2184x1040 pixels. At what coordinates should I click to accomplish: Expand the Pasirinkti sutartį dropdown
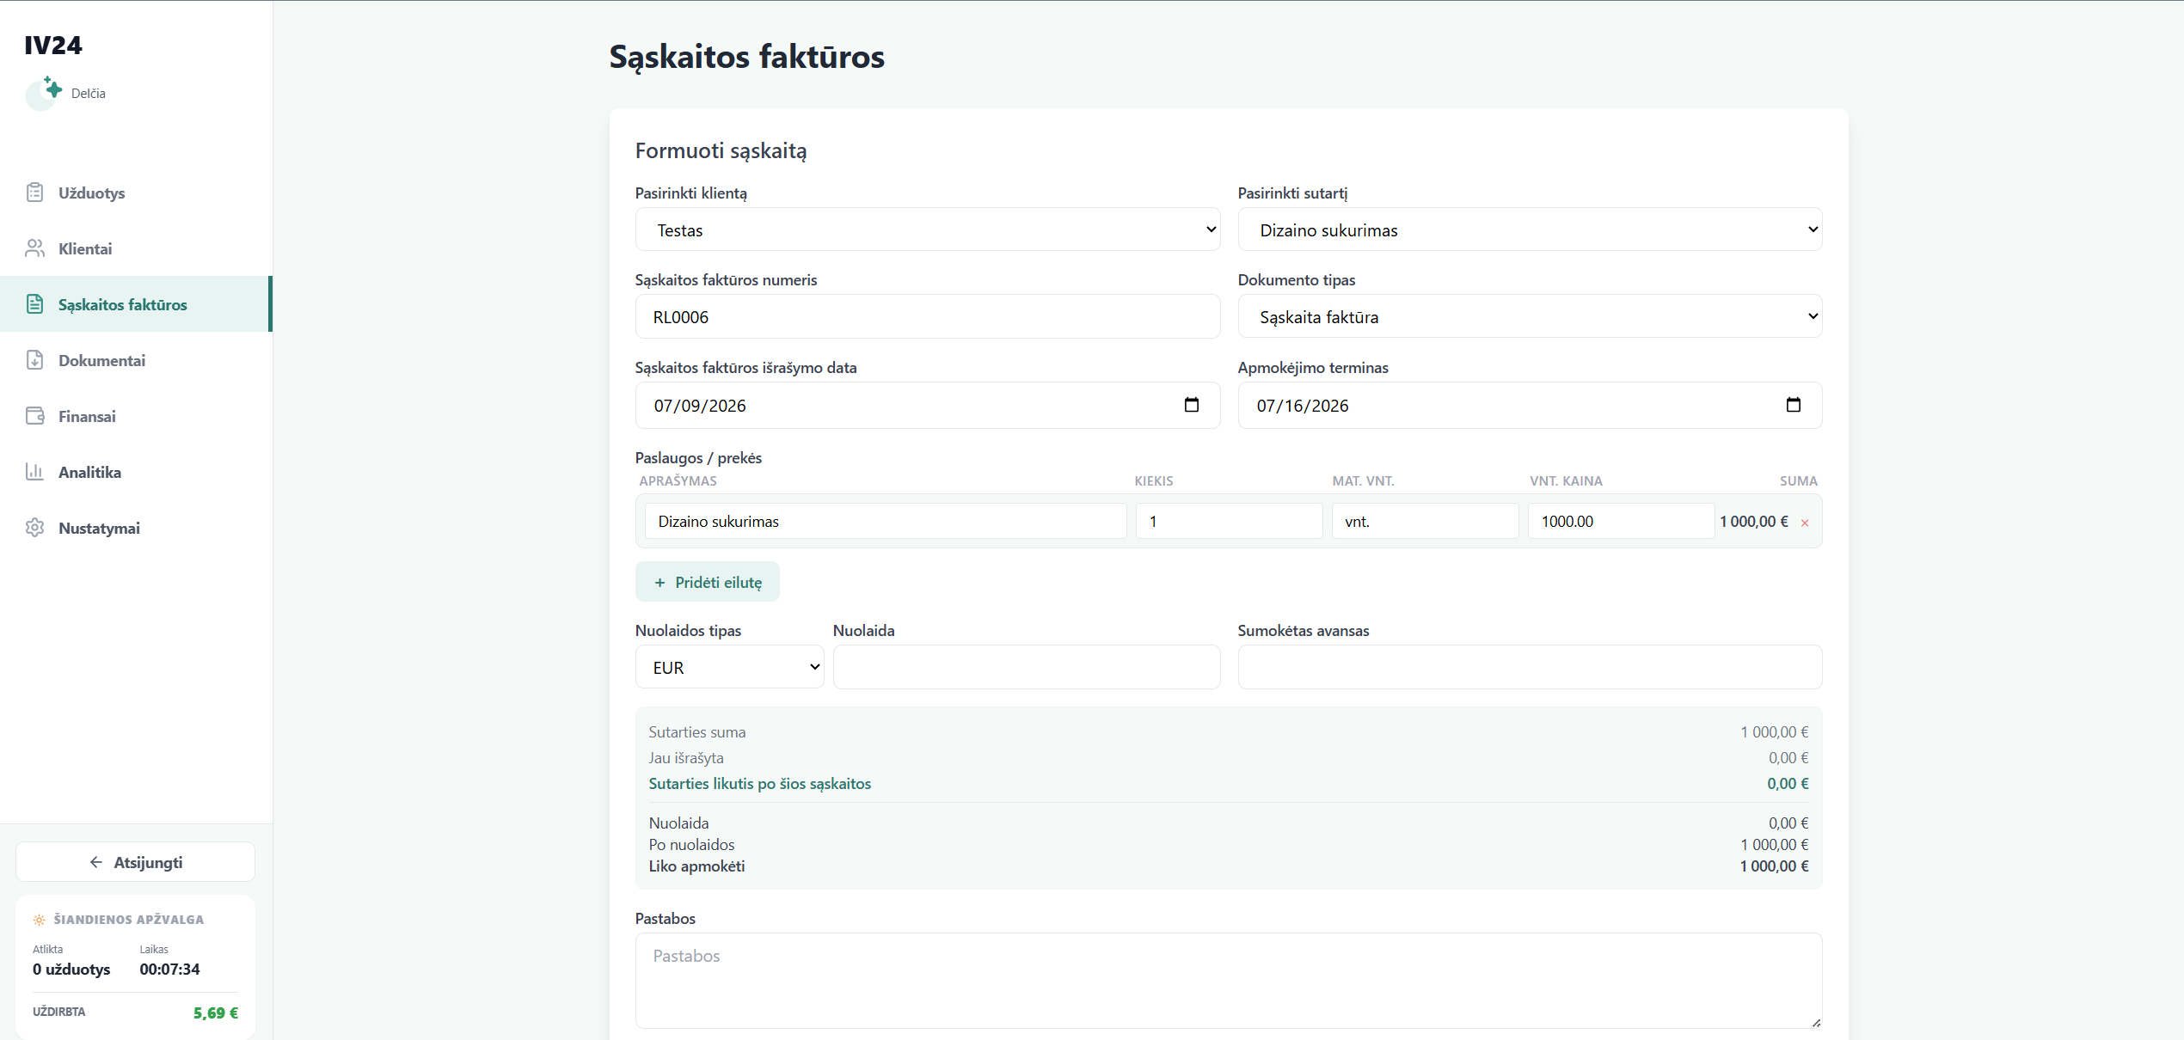click(1530, 229)
